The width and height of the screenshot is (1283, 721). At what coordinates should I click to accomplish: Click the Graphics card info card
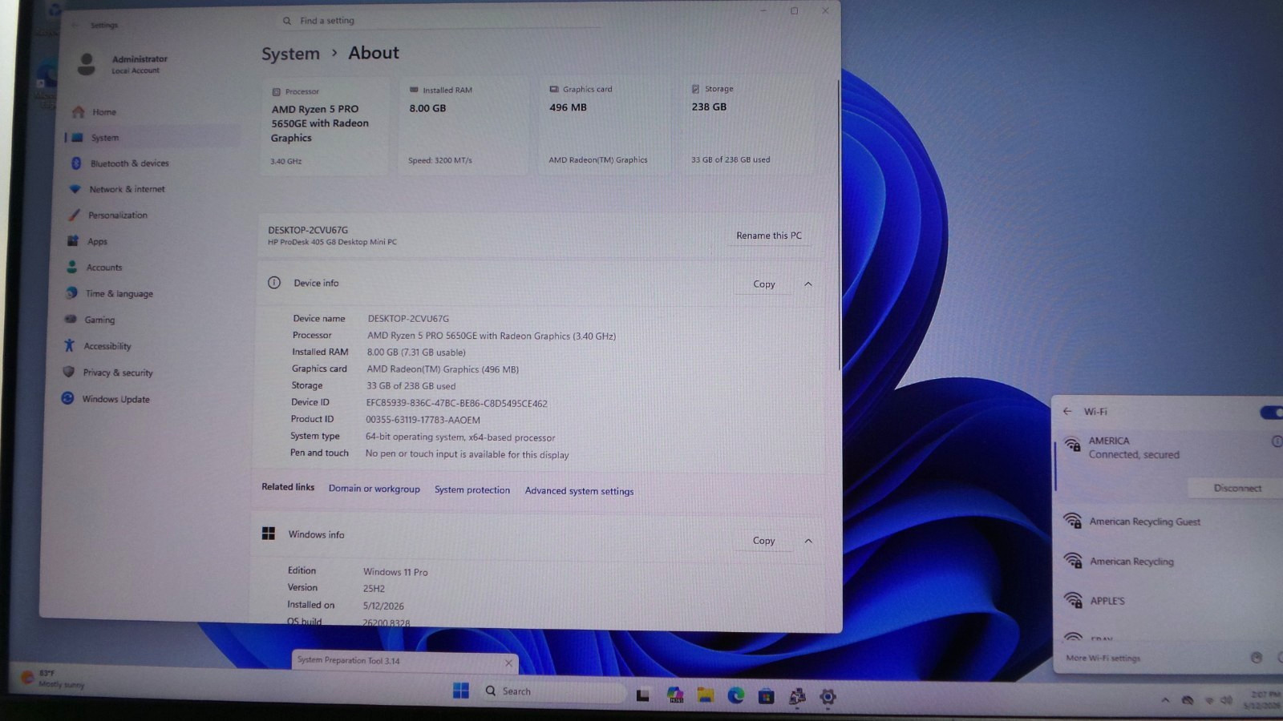tap(602, 125)
